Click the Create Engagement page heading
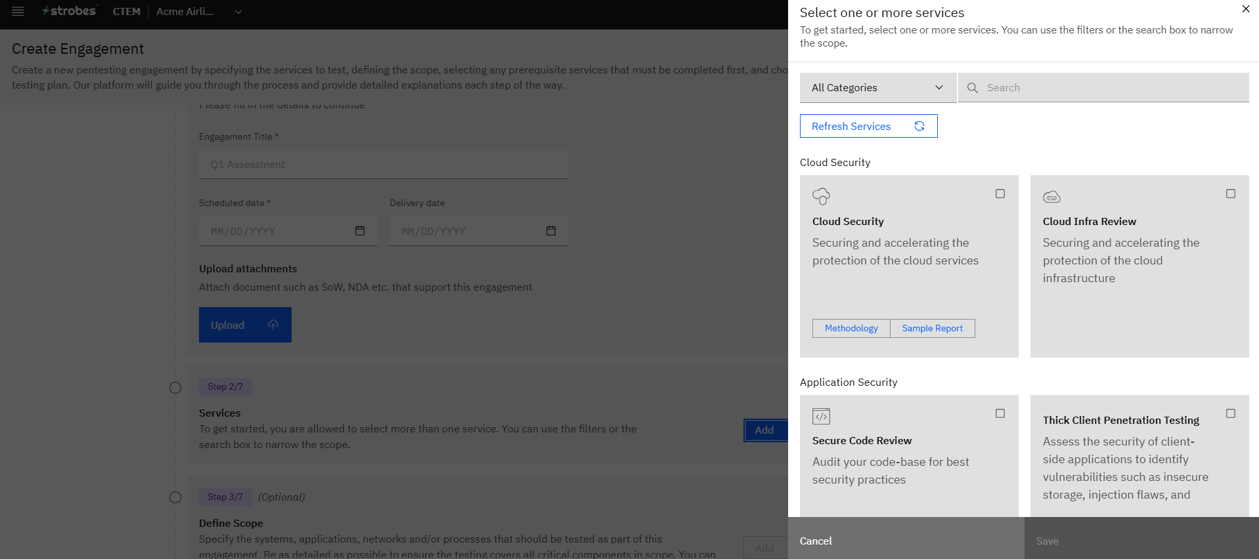This screenshot has width=1259, height=559. [x=77, y=49]
